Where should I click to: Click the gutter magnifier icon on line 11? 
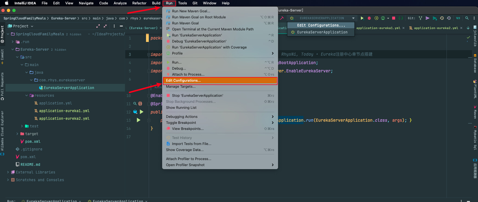click(135, 104)
